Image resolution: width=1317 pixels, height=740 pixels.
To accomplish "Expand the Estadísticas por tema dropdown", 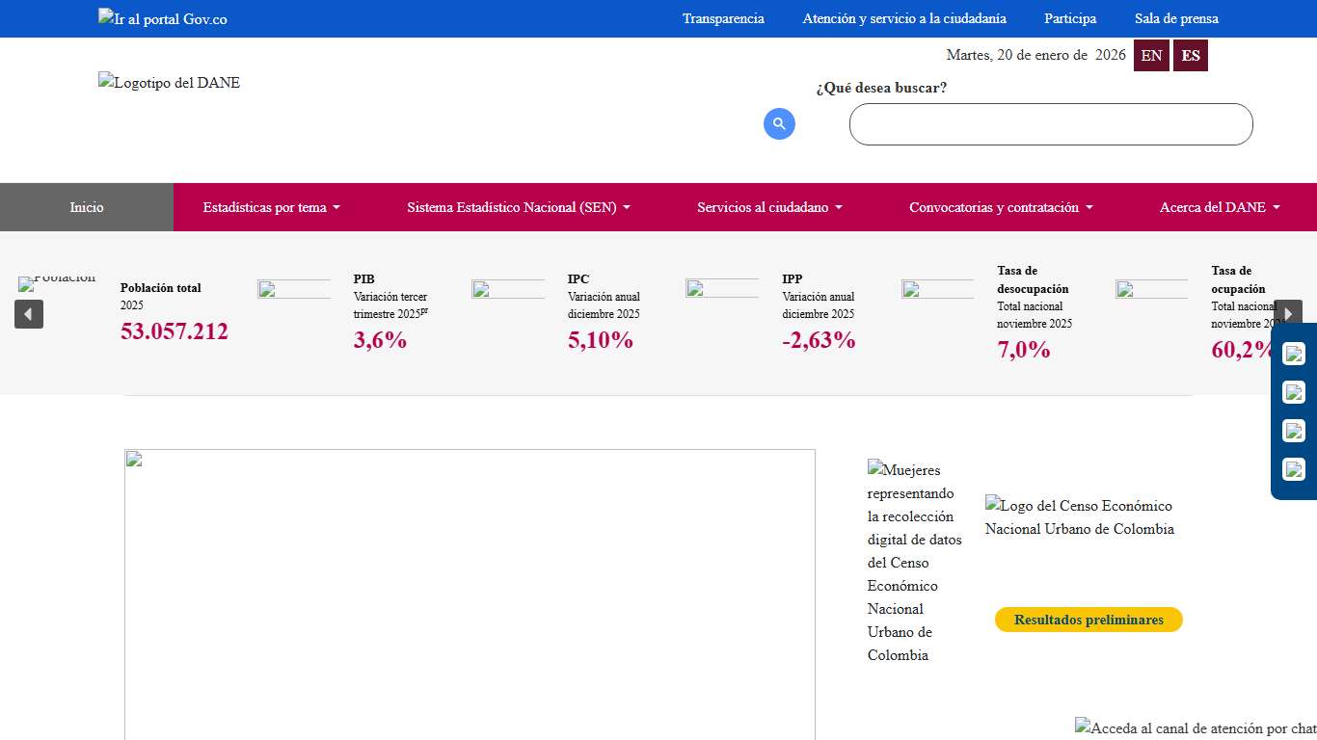I will point(271,207).
